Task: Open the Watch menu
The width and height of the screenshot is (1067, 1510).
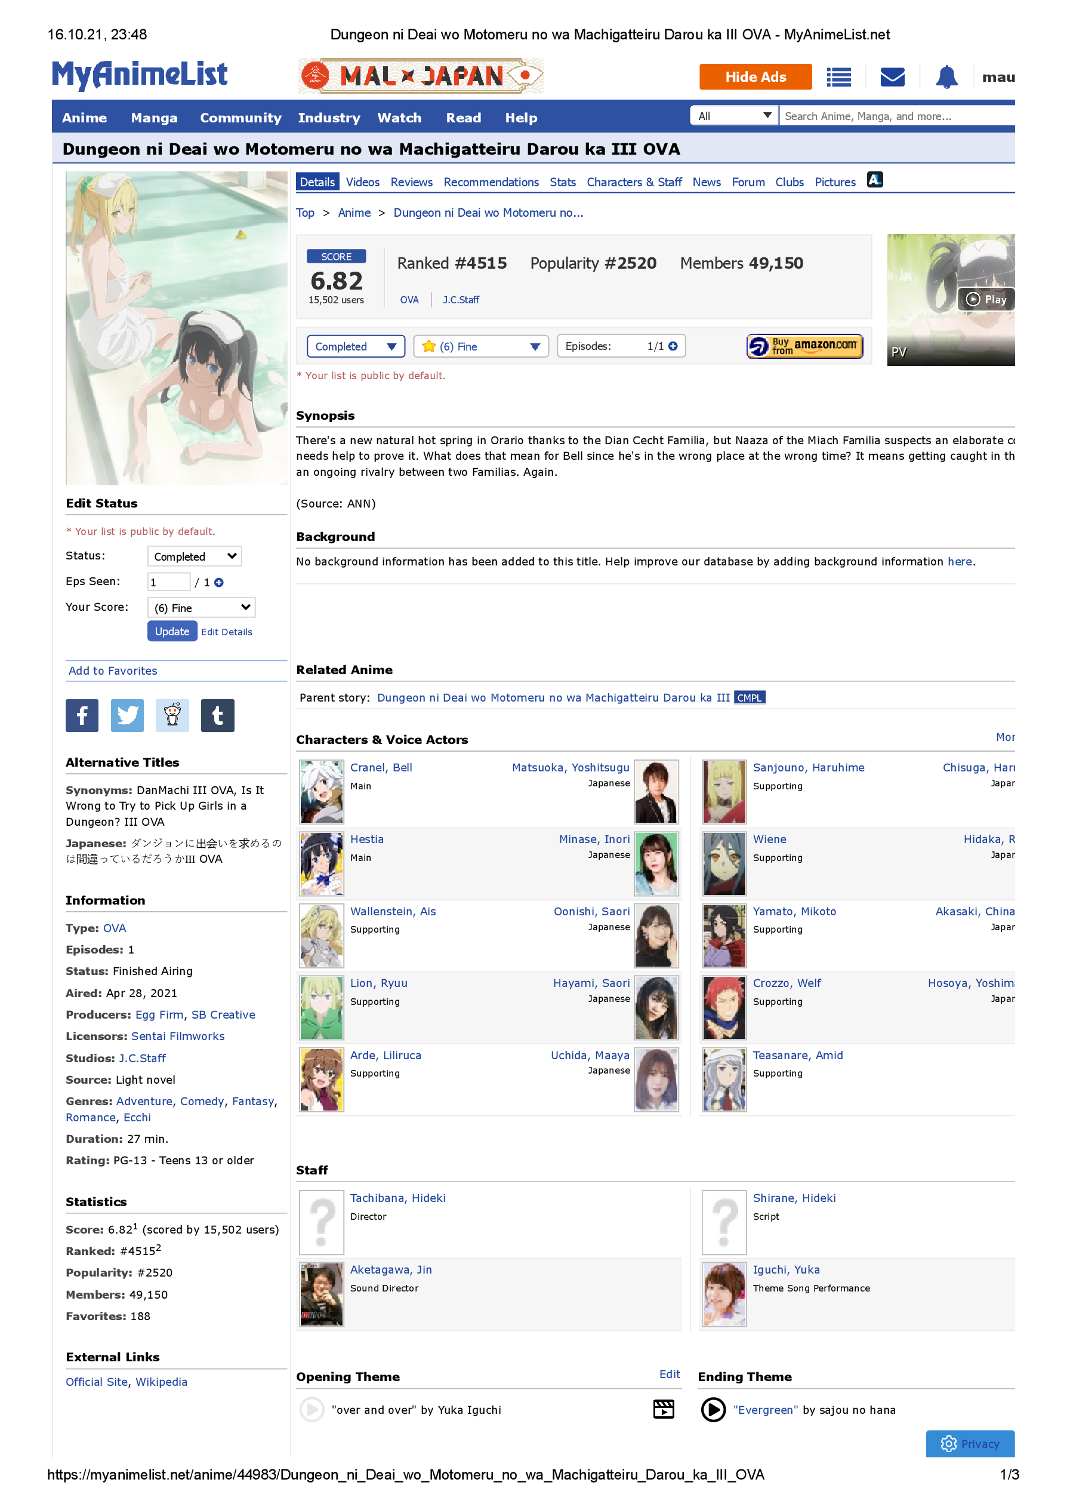Action: (399, 118)
